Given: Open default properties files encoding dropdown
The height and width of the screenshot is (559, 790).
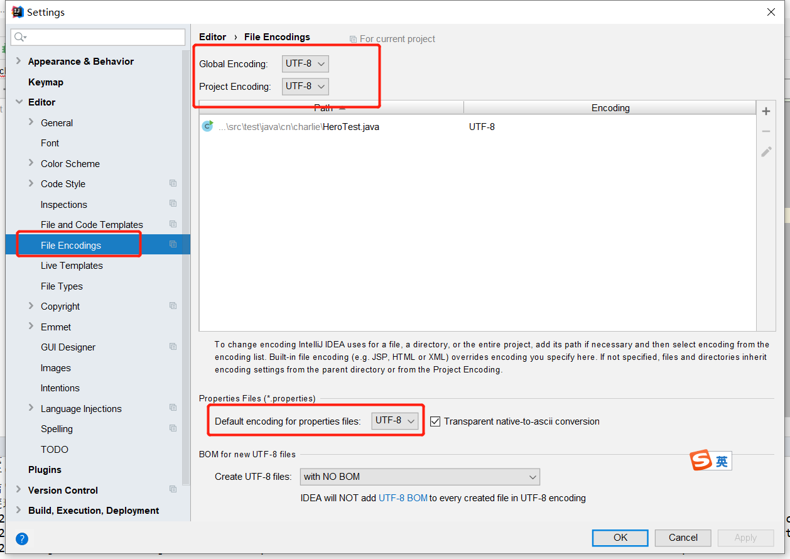Looking at the screenshot, I should [x=395, y=421].
